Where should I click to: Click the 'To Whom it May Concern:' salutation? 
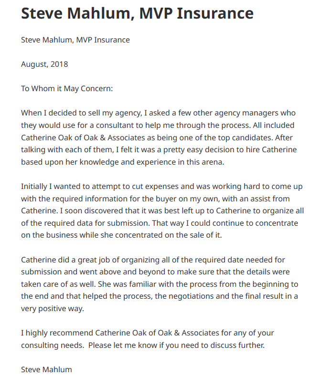66,89
